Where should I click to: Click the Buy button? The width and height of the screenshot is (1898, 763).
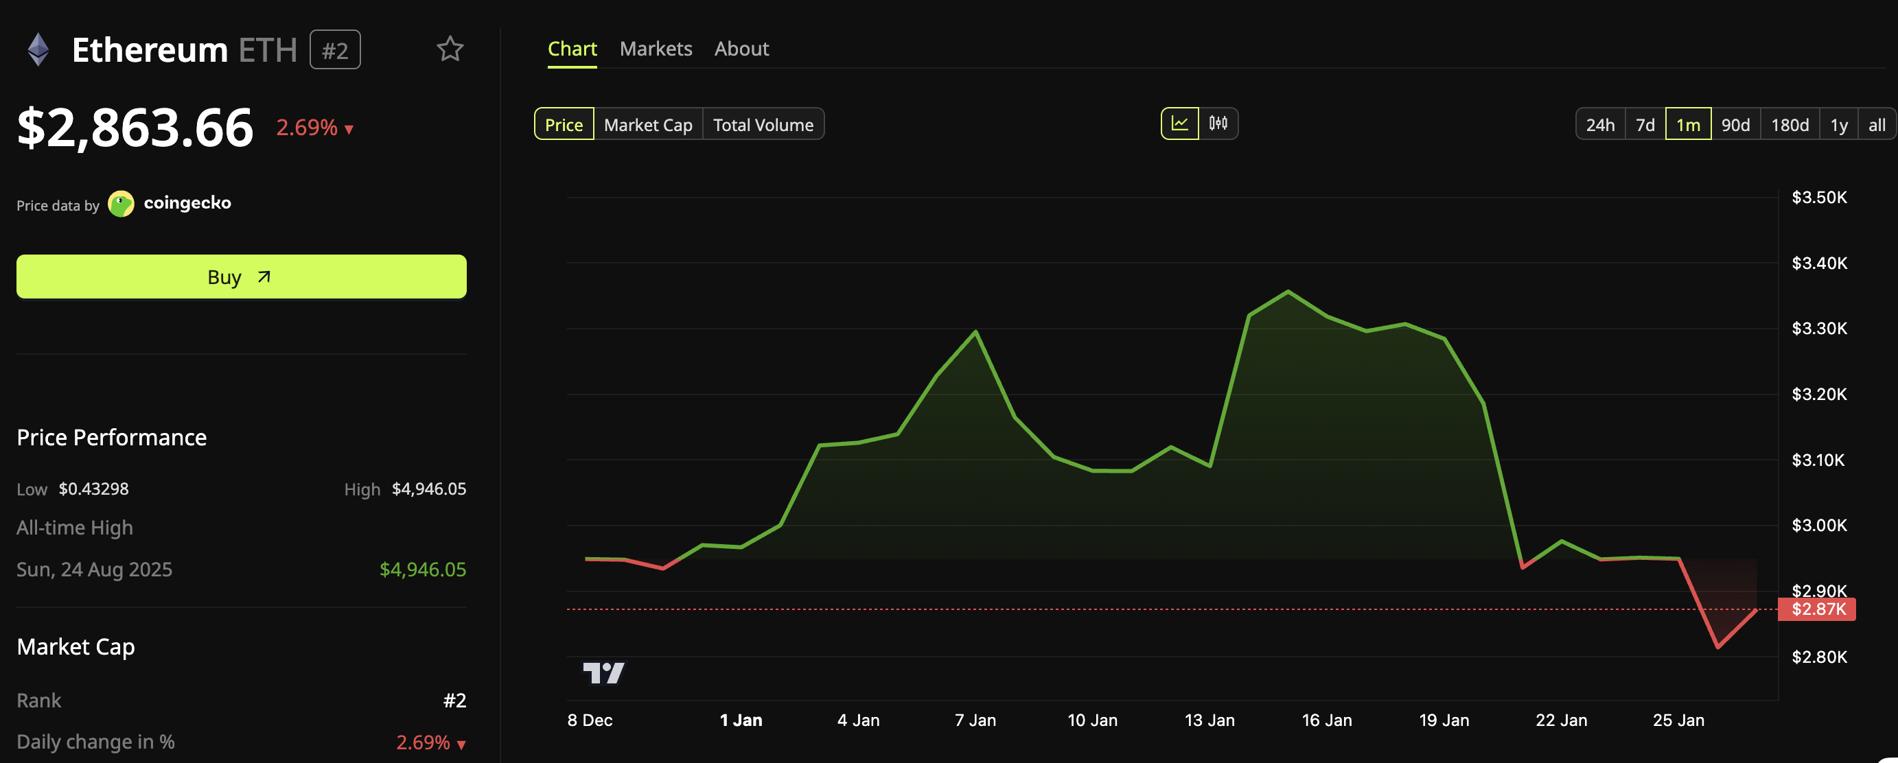pyautogui.click(x=241, y=277)
